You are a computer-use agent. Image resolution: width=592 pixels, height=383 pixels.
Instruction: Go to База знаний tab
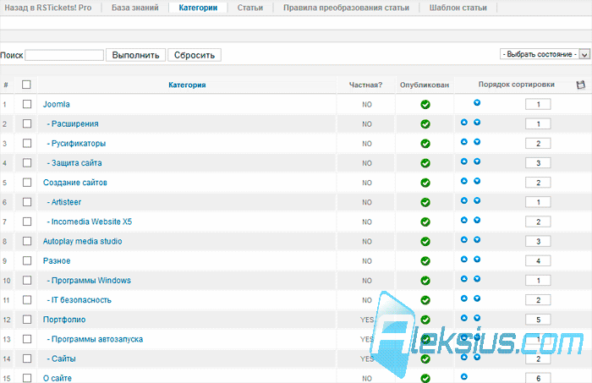click(x=134, y=8)
